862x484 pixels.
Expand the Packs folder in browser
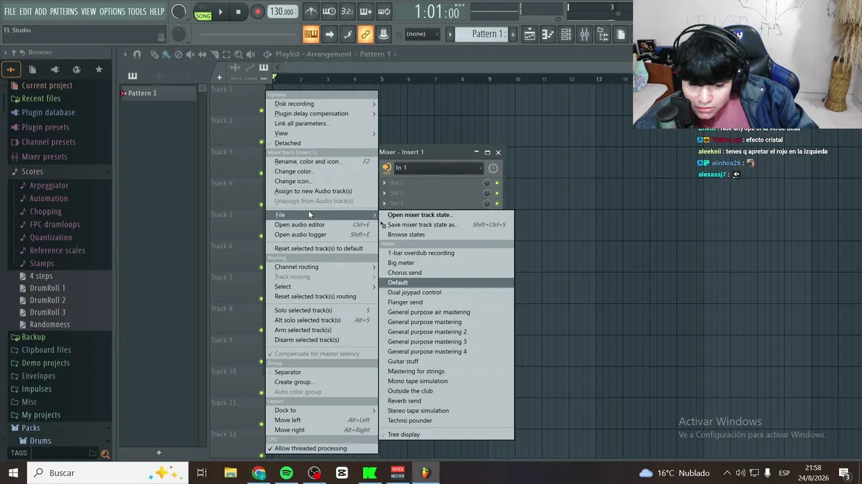pyautogui.click(x=30, y=428)
